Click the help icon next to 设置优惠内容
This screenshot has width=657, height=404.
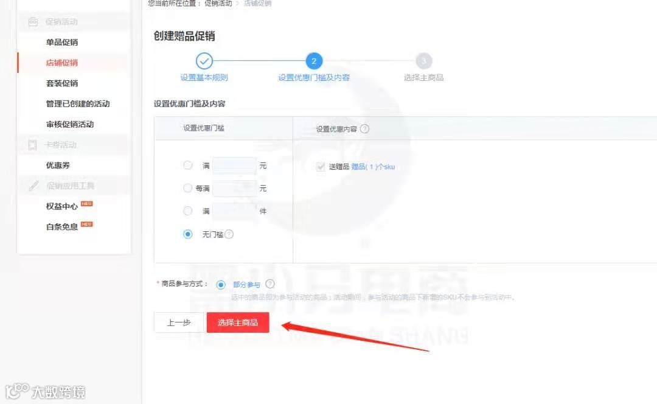click(364, 129)
